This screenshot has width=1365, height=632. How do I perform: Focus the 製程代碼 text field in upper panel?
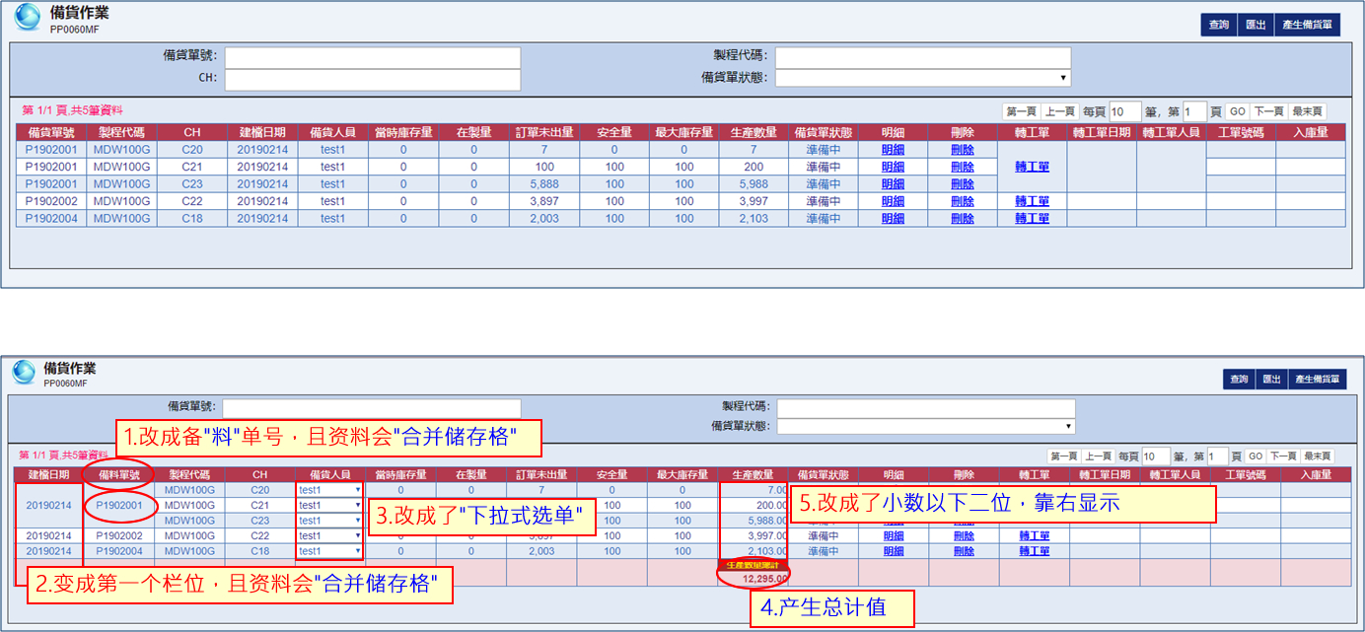(922, 57)
